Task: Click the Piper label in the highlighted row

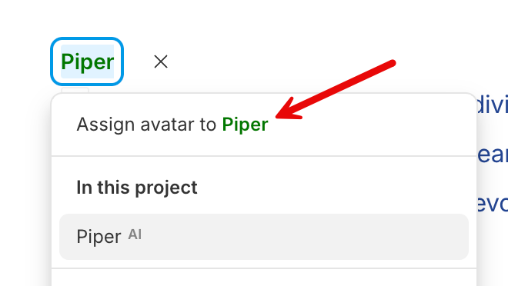Action: [x=99, y=237]
